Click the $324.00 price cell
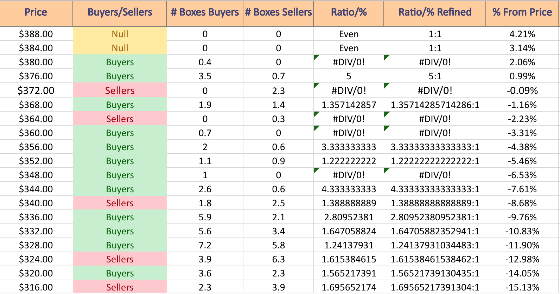 tap(36, 259)
